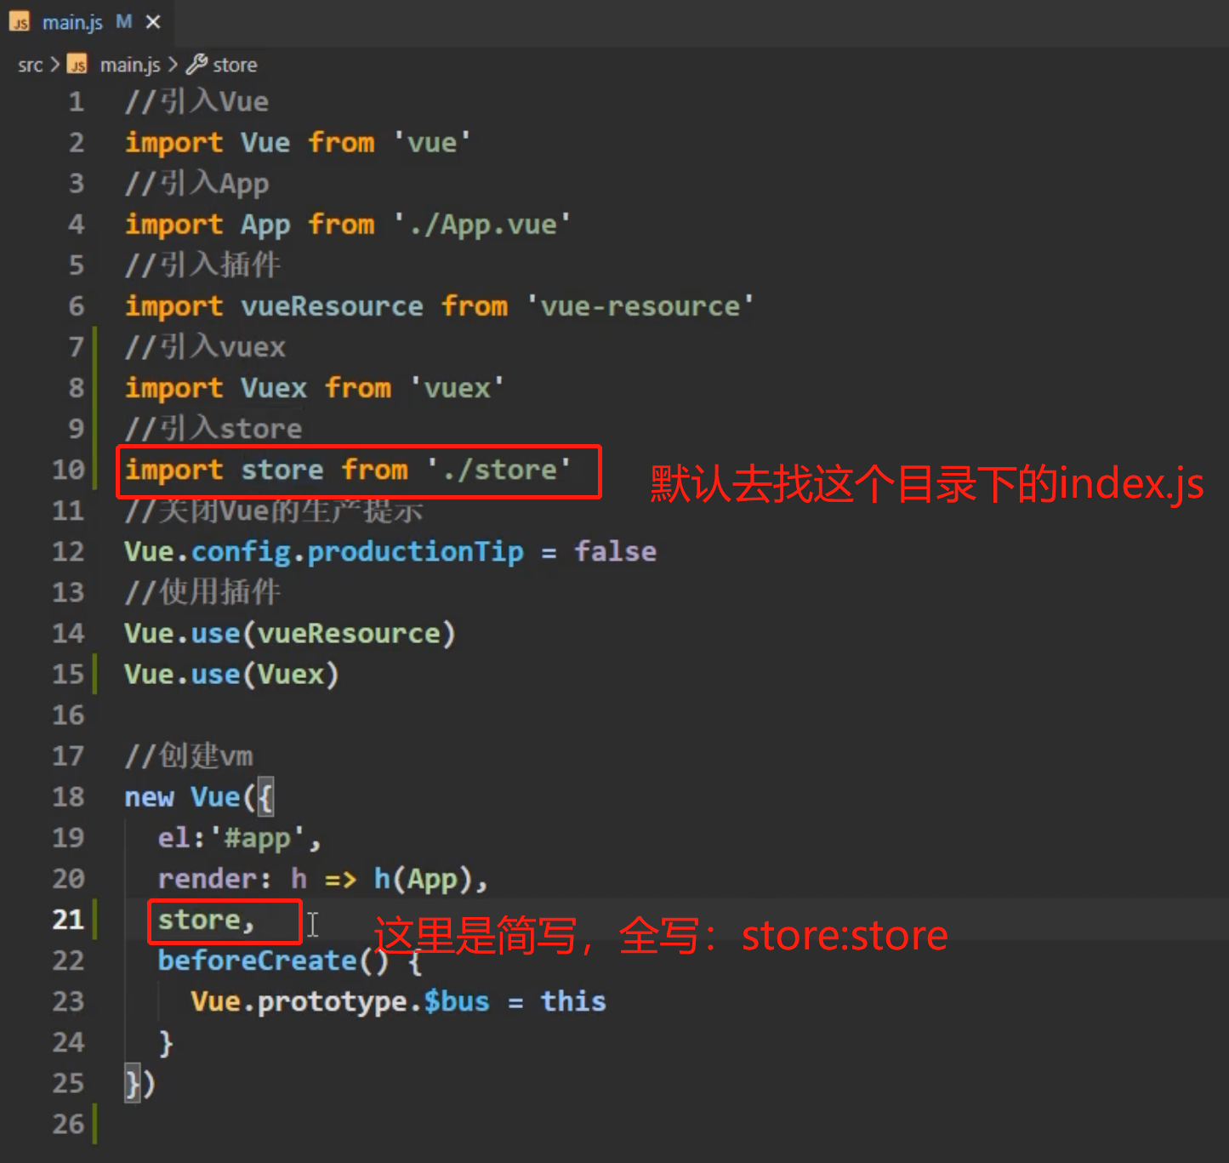Screen dimensions: 1229x1163
Task: Click the wrench icon beside store breadcrumb
Action: (x=196, y=64)
